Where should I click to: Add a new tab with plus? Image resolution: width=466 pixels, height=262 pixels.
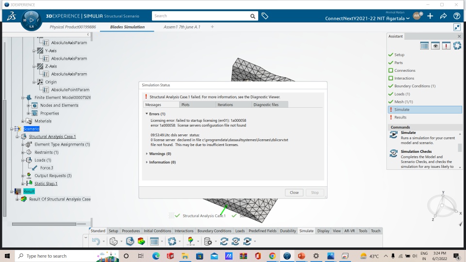click(212, 27)
